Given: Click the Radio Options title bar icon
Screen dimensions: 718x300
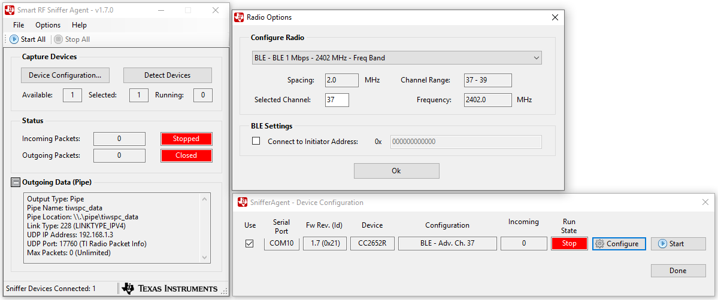Looking at the screenshot, I should click(240, 17).
